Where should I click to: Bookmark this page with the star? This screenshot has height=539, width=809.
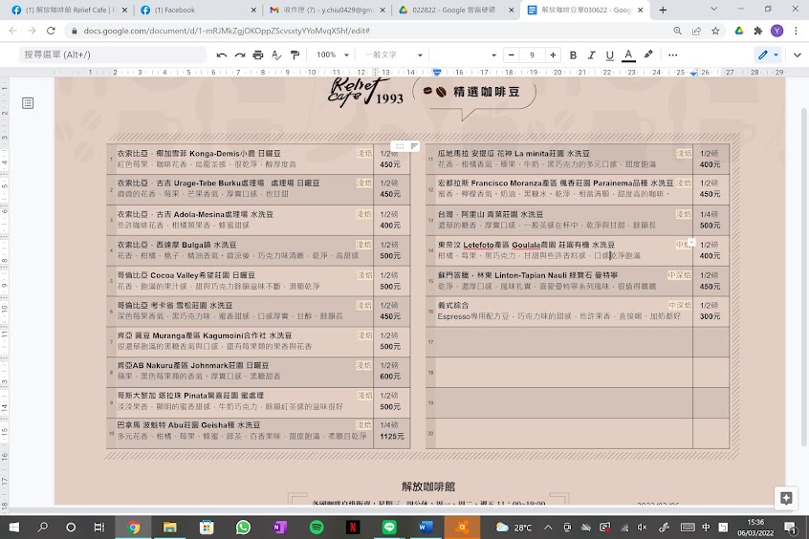[x=715, y=31]
